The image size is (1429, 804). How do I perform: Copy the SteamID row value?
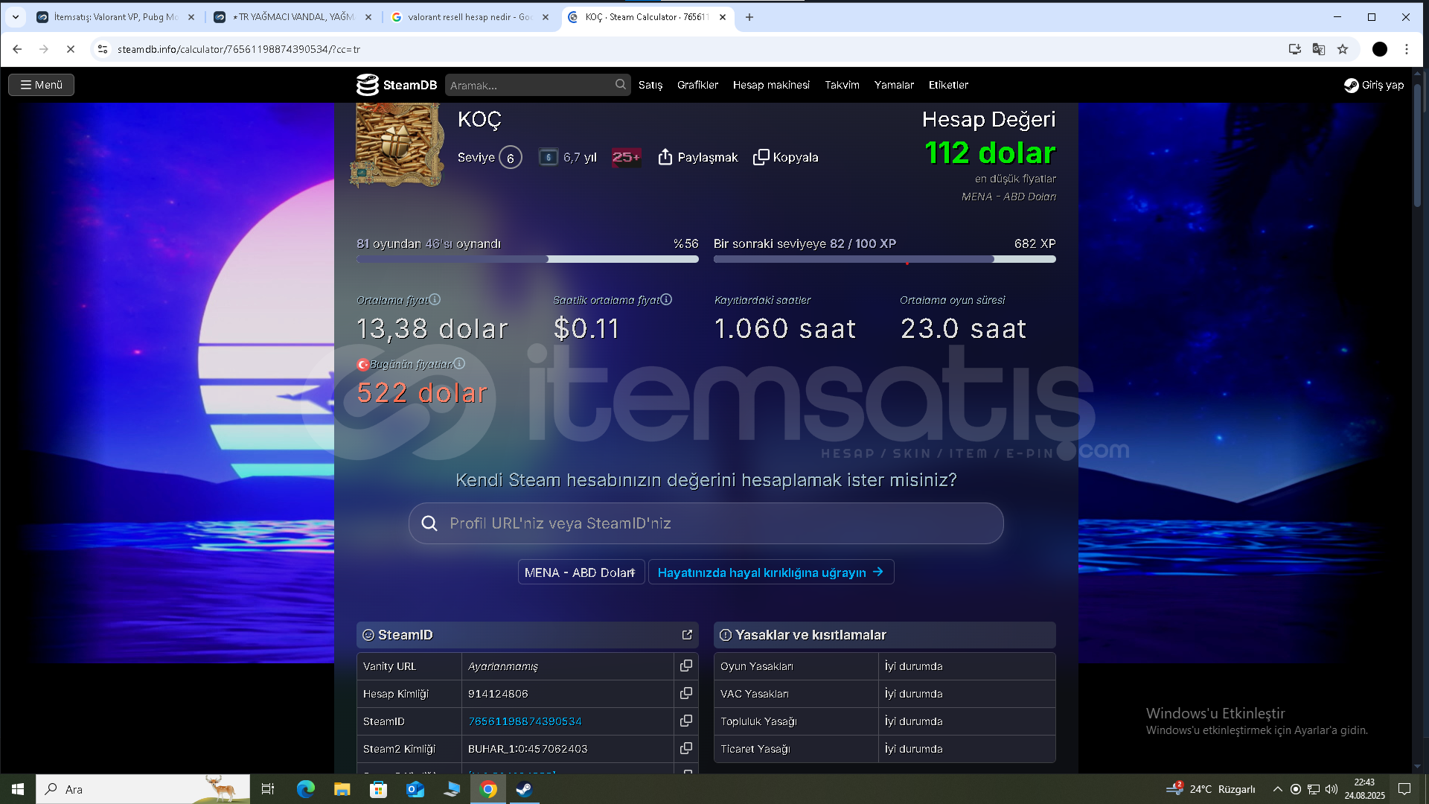[685, 721]
